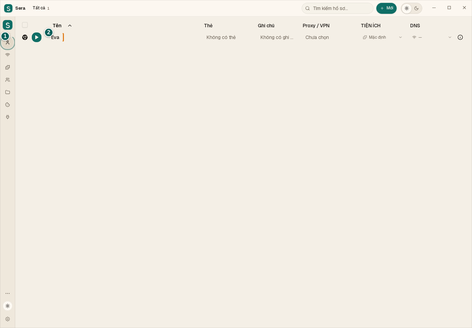Maximize the Sera window

point(449,8)
